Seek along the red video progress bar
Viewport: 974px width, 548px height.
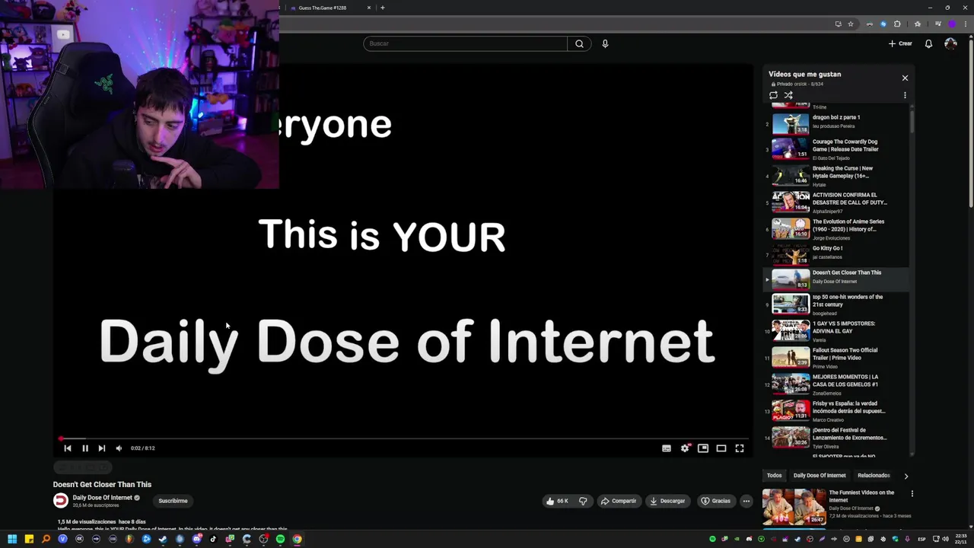pyautogui.click(x=403, y=439)
